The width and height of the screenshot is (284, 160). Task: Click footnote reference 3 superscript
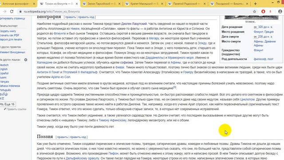[x=174, y=87]
